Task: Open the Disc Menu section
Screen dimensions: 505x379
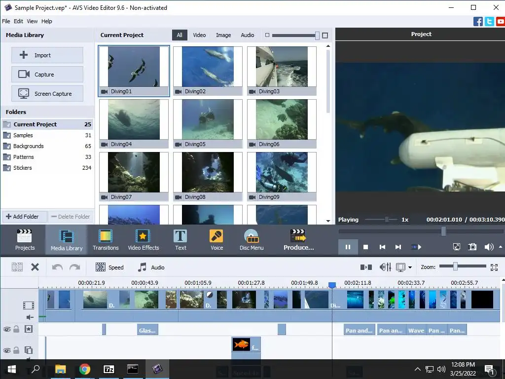Action: [252, 240]
